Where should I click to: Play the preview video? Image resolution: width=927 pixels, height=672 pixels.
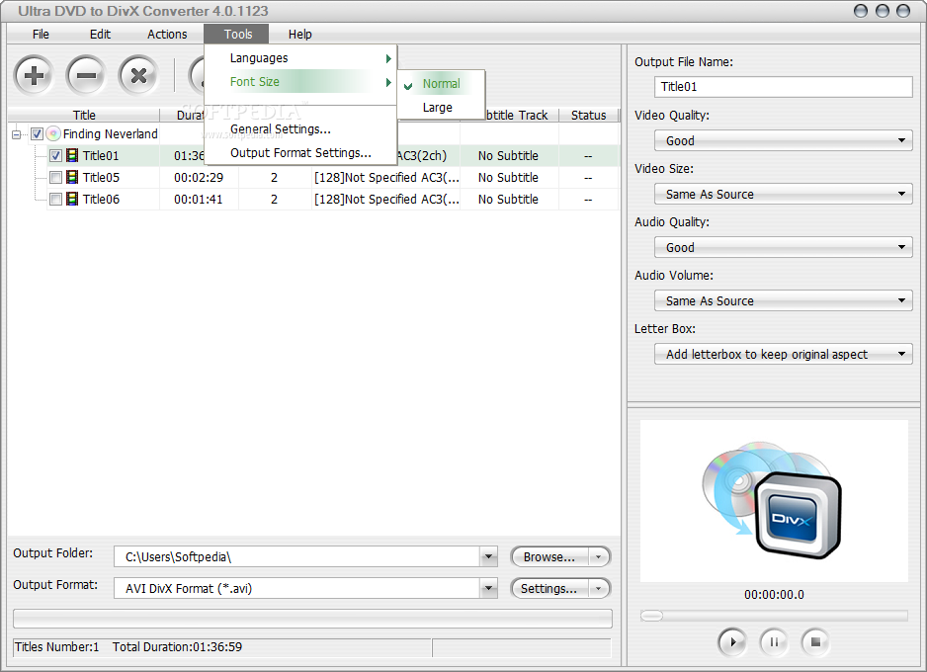[x=732, y=641]
